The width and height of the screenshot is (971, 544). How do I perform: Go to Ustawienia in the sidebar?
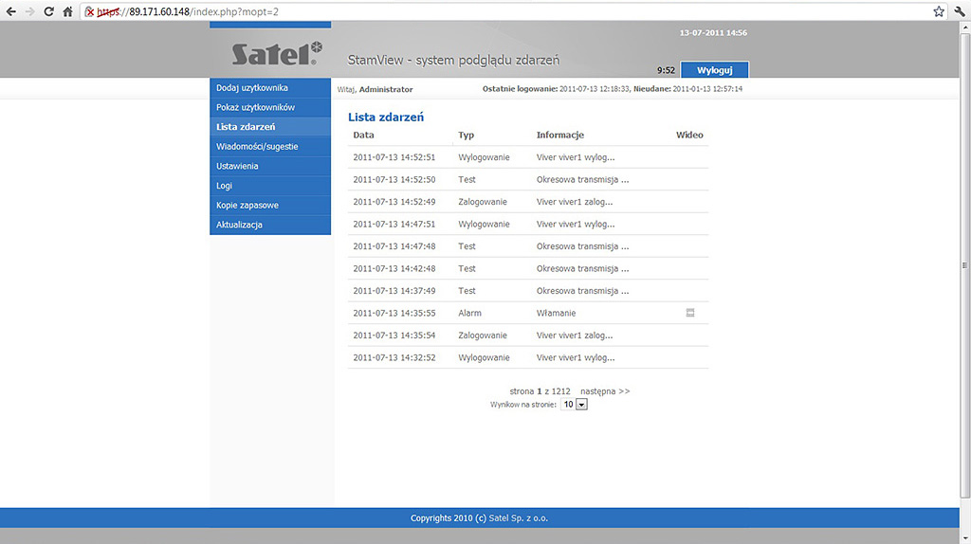[x=237, y=166]
